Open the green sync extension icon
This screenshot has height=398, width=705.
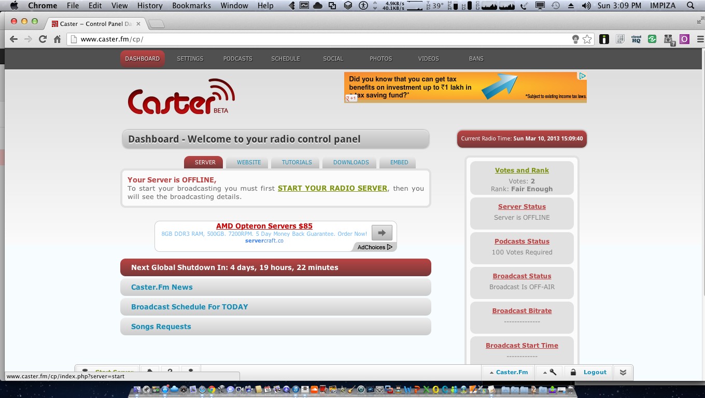point(652,39)
